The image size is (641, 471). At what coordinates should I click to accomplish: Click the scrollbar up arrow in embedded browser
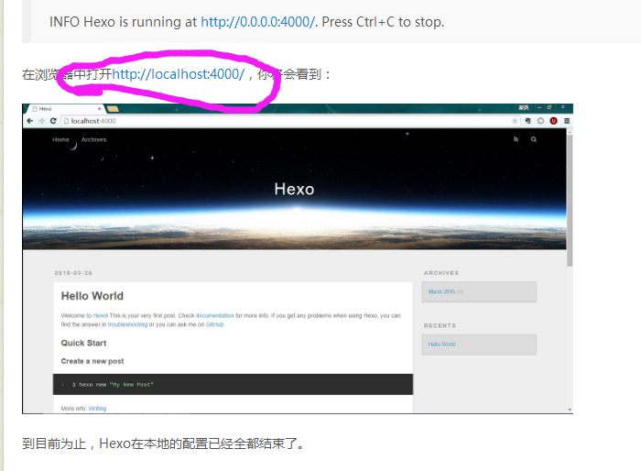(570, 132)
